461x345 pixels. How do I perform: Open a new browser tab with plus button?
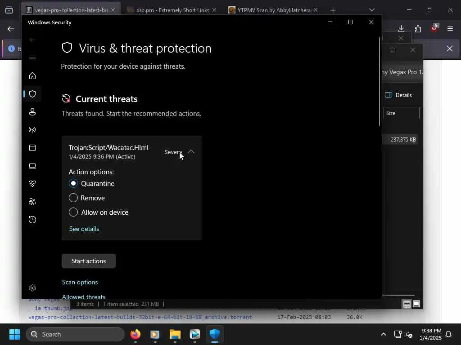tap(333, 10)
